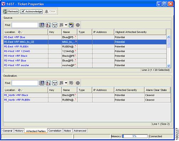Click the Source table scrollbar thumb

tap(169, 43)
